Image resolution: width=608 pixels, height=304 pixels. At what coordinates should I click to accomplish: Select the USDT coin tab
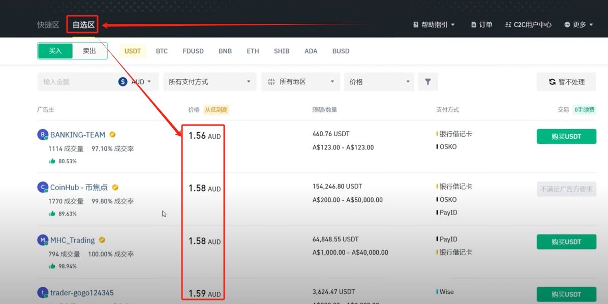(133, 51)
